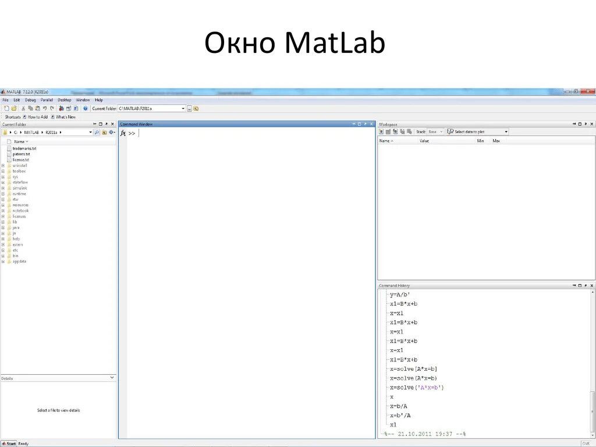Click in the Command Window prompt
This screenshot has width=596, height=447.
139,133
